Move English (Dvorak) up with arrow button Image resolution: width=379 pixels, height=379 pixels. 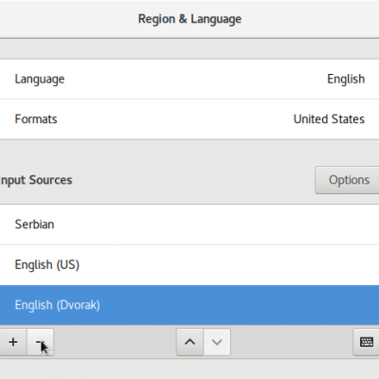click(189, 342)
